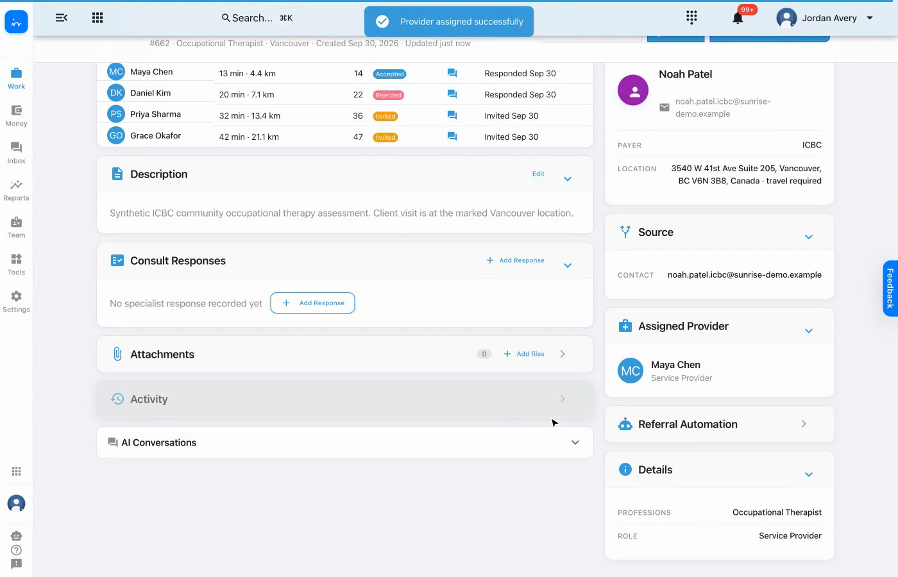Collapse the sidebar menu toggle icon
Image resolution: width=898 pixels, height=577 pixels.
(62, 18)
